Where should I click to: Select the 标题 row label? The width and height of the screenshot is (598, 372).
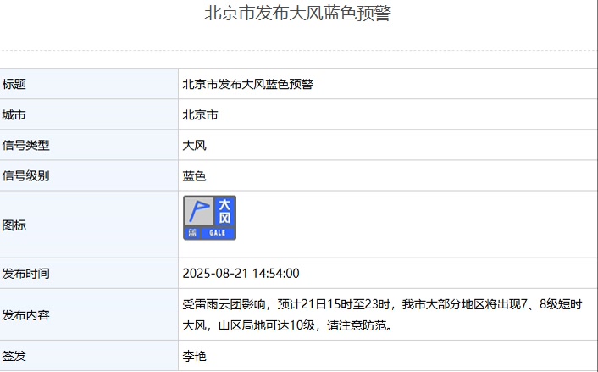14,84
